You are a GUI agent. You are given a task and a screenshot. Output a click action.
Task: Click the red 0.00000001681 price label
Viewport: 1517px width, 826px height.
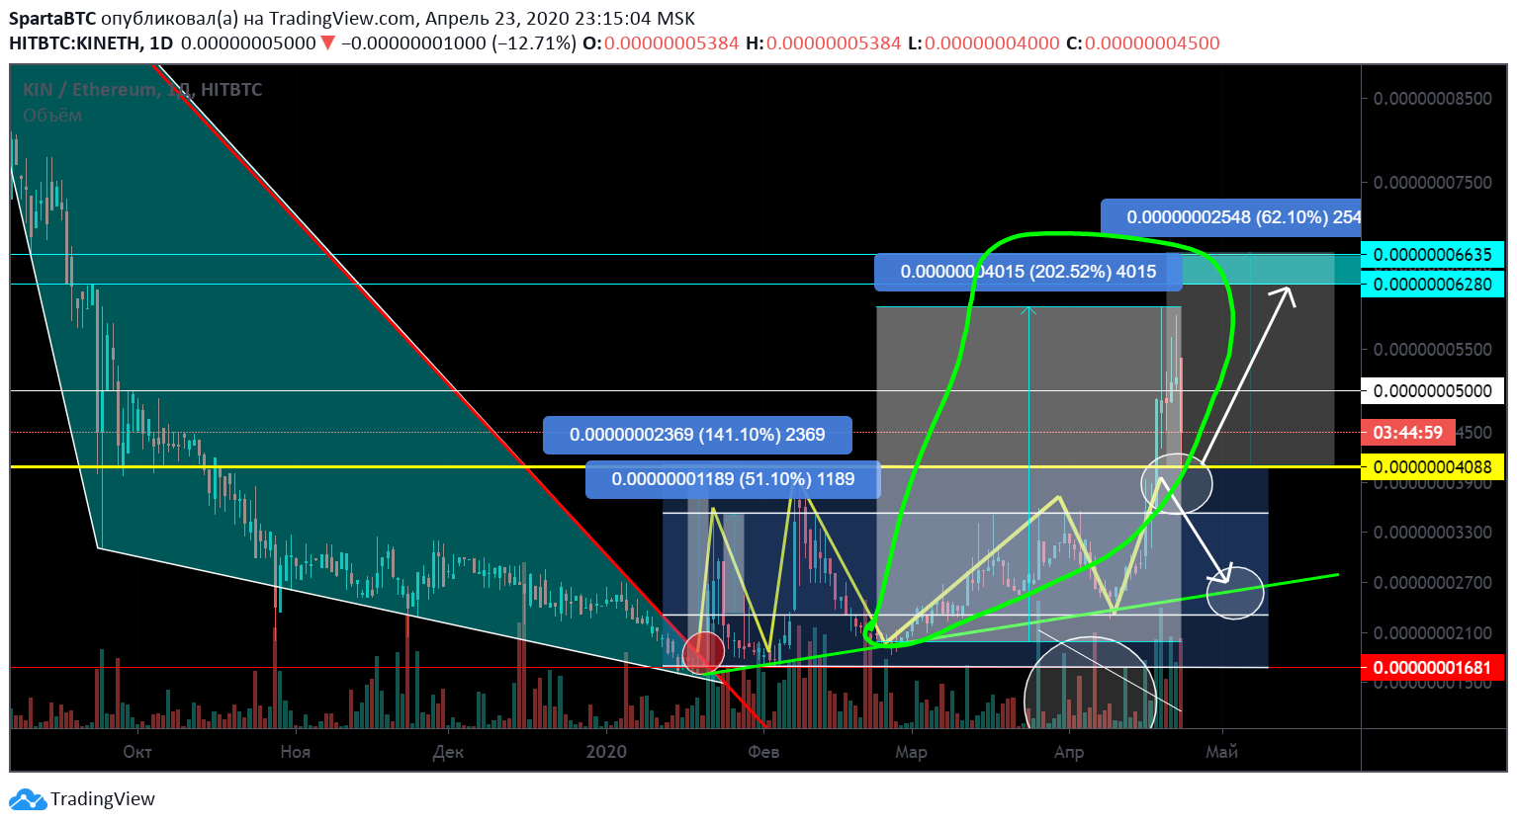click(x=1432, y=668)
